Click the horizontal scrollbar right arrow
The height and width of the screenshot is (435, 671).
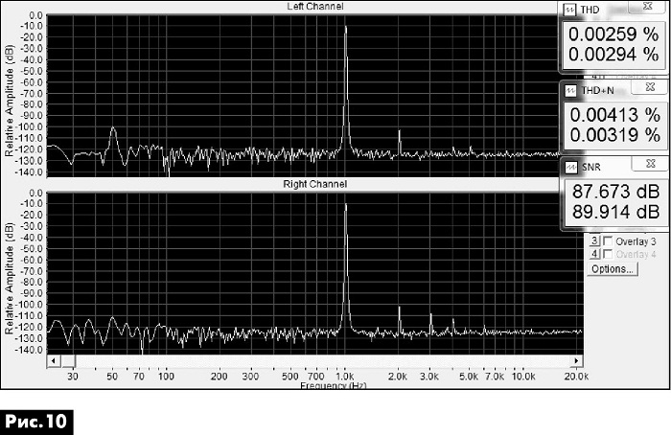576,360
